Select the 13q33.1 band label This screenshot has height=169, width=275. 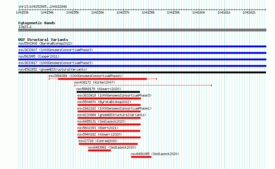tap(25, 27)
